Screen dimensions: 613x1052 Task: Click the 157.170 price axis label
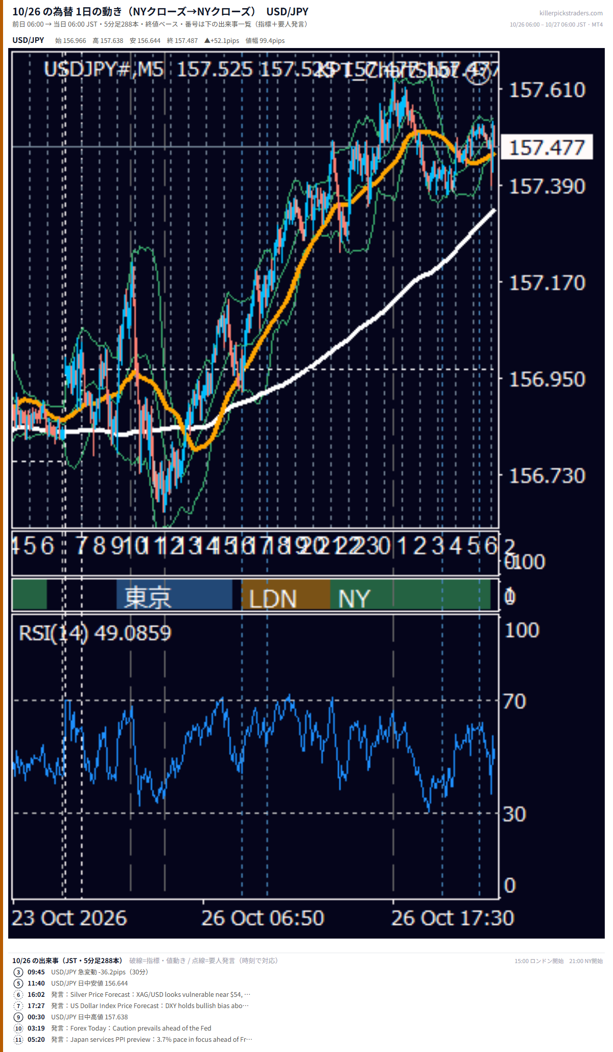pos(547,283)
